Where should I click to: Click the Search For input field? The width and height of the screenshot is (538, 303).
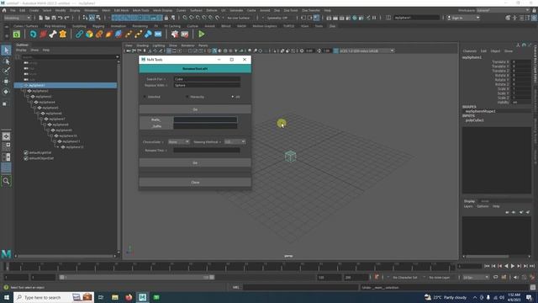[207, 79]
